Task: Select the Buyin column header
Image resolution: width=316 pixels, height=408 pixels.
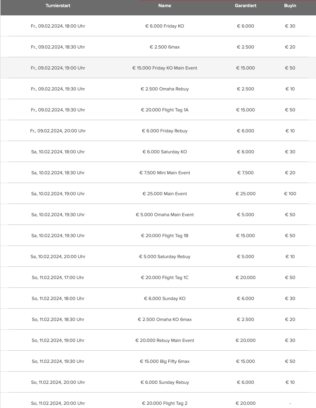Action: tap(290, 6)
